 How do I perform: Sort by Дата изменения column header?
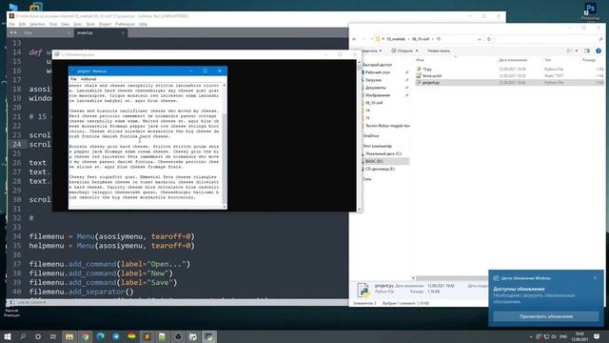[513, 60]
